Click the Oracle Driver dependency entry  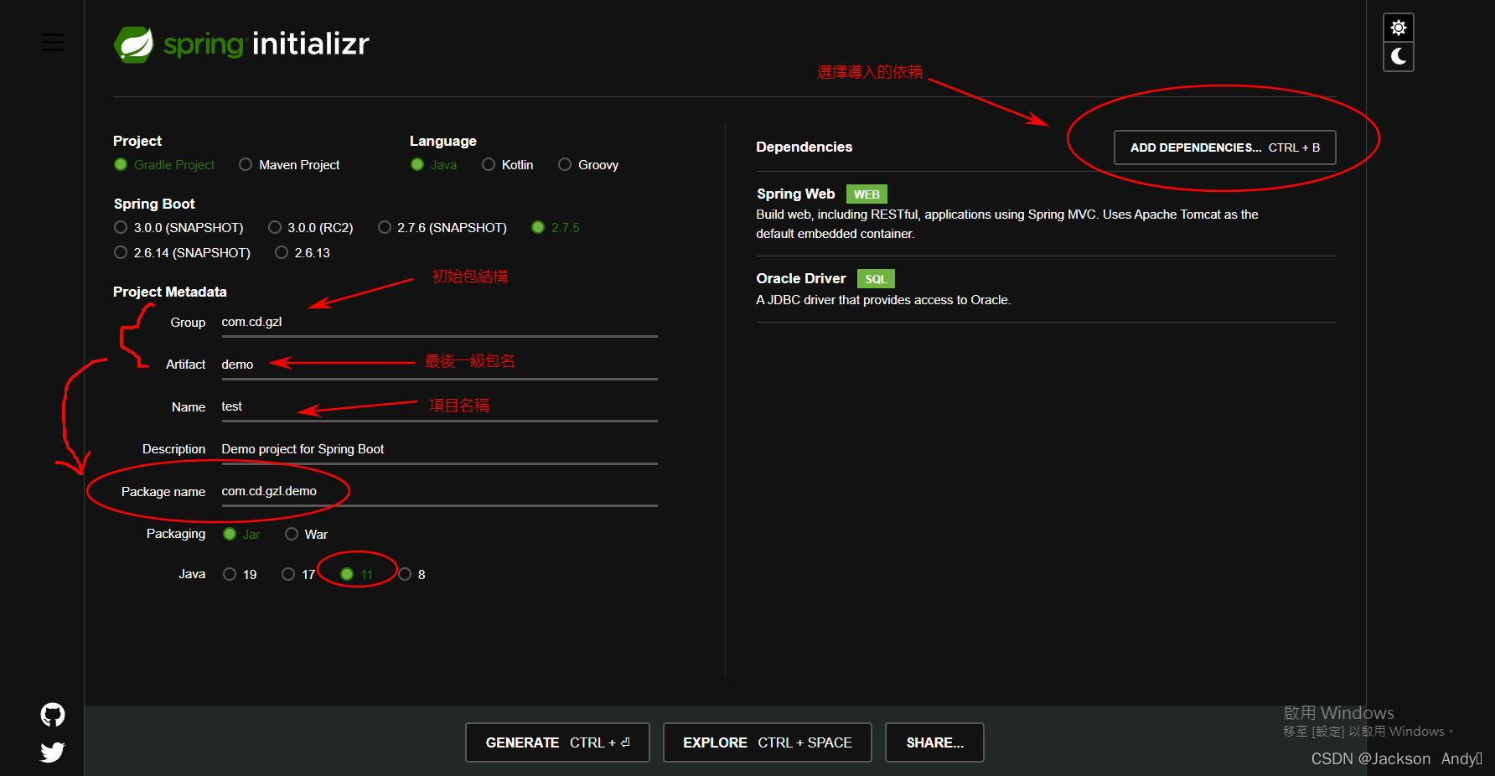pyautogui.click(x=1046, y=289)
